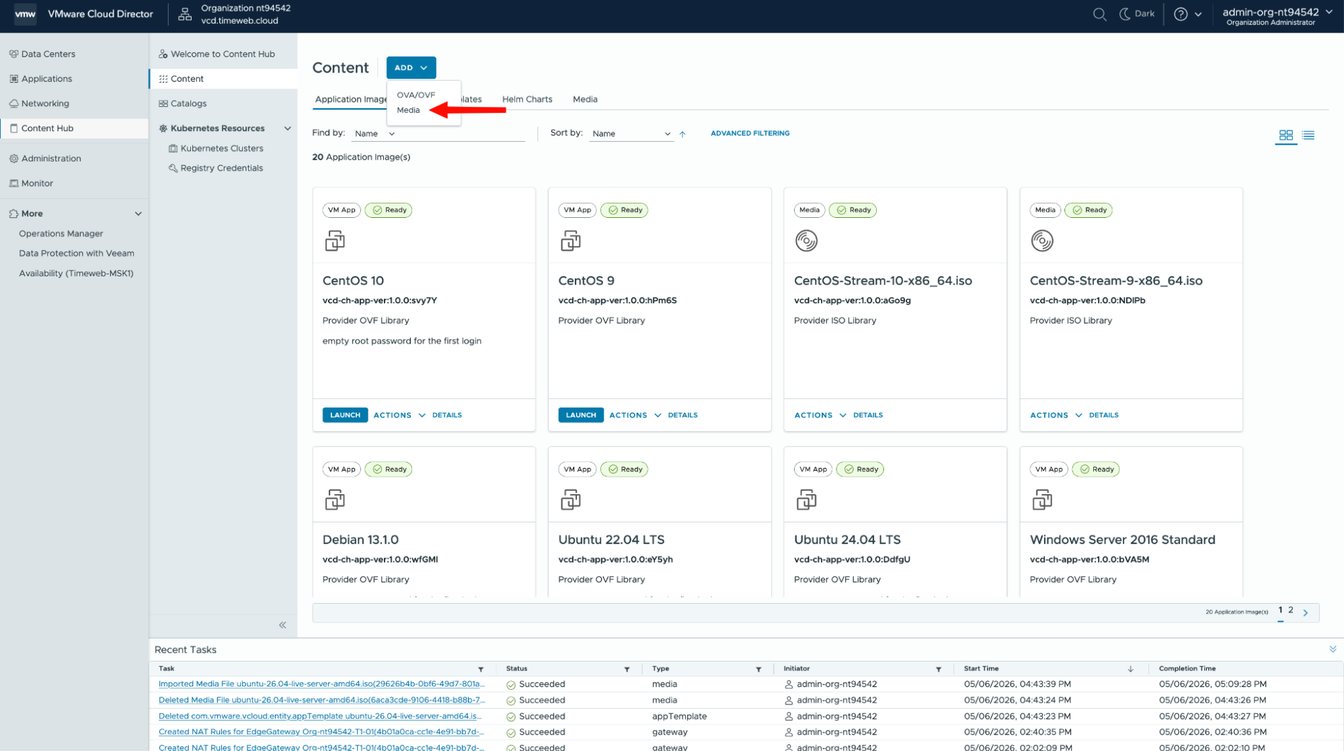Viewport: 1344px width, 751px height.
Task: Open Catalogs in the secondary sidebar
Action: (x=188, y=104)
